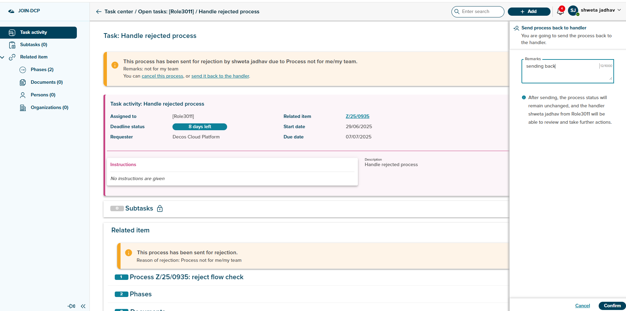Viewport: 626px width, 311px height.
Task: Collapse the sidebar with double chevron
Action: tap(83, 306)
